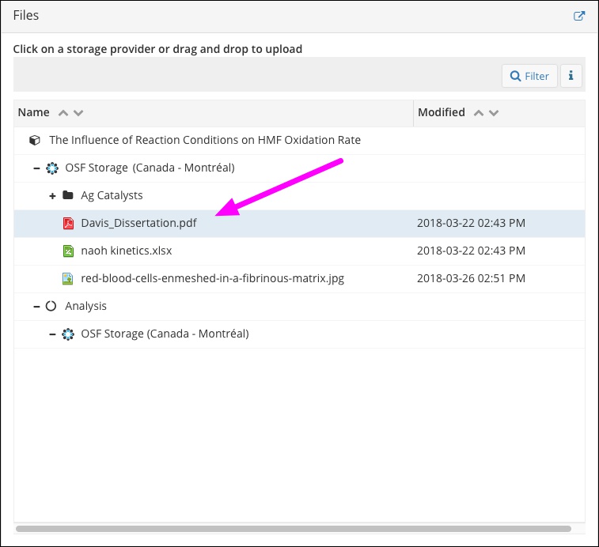Click the Ag Catalysts folder icon
This screenshot has width=599, height=547.
coord(68,195)
